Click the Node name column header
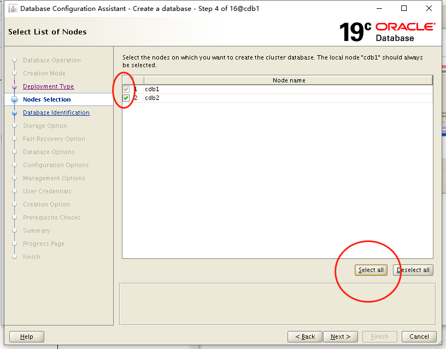 point(289,80)
